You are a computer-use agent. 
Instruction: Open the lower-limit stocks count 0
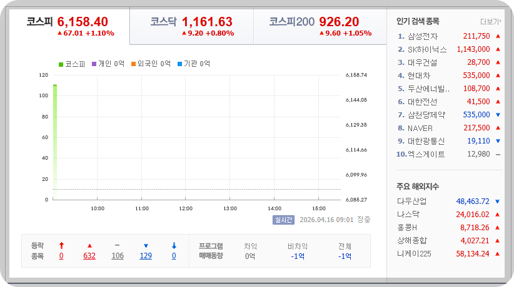click(x=174, y=256)
